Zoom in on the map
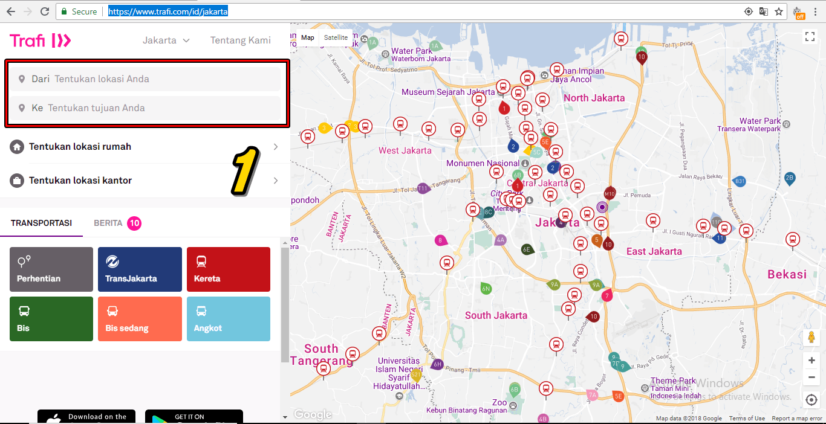The height and width of the screenshot is (424, 826). 811,361
